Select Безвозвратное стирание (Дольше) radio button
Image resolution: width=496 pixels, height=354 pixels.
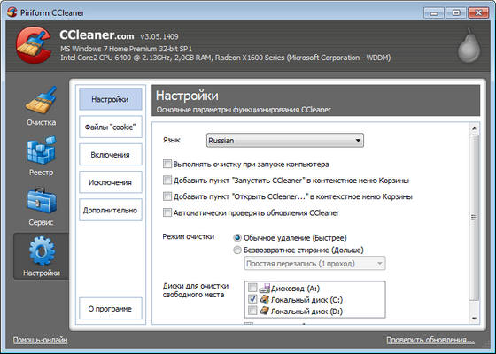coord(237,250)
